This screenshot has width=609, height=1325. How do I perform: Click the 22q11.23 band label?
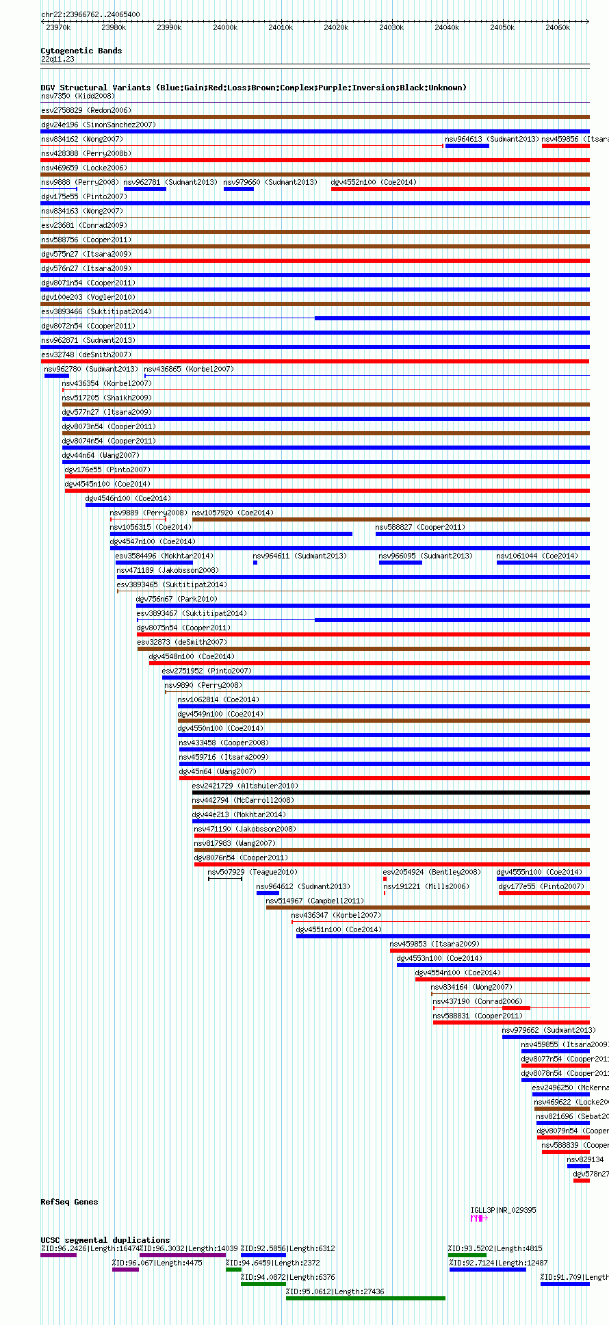57,59
